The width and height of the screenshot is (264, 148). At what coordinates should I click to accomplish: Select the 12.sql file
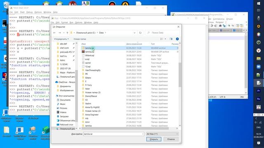click(87, 67)
